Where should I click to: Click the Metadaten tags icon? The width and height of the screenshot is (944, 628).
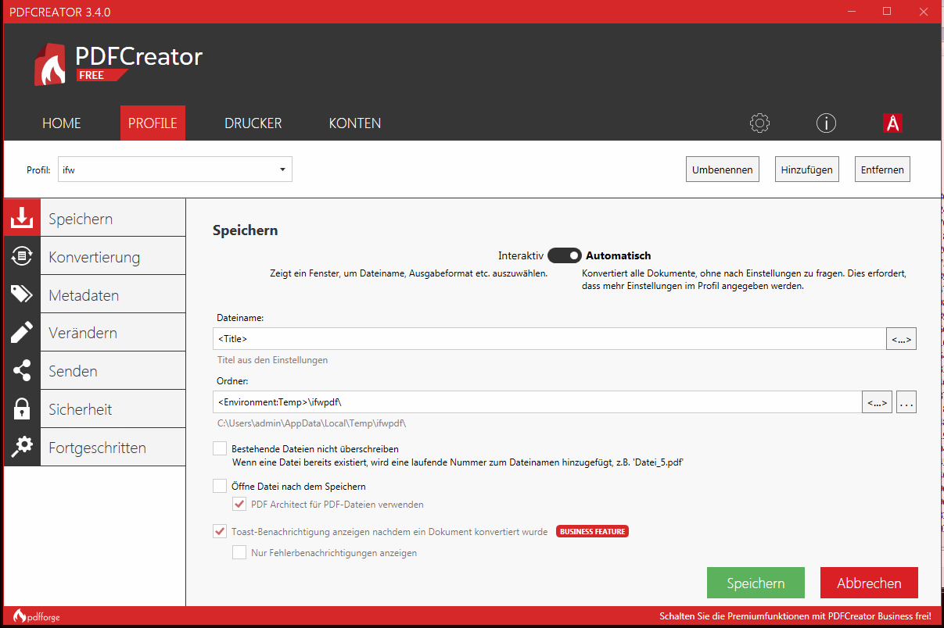point(22,294)
